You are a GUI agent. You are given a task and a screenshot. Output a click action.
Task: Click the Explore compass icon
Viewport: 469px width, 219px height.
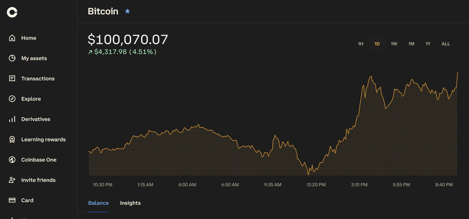(x=12, y=99)
